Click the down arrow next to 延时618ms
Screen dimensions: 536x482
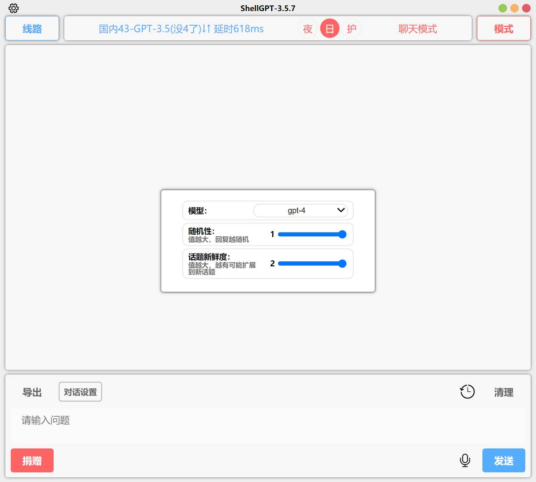coord(204,29)
